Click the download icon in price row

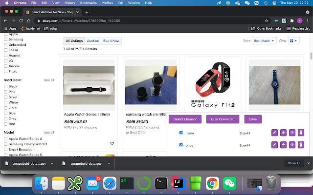pos(283,145)
